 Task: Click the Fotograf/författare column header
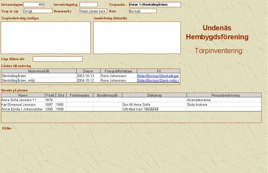coord(118,71)
